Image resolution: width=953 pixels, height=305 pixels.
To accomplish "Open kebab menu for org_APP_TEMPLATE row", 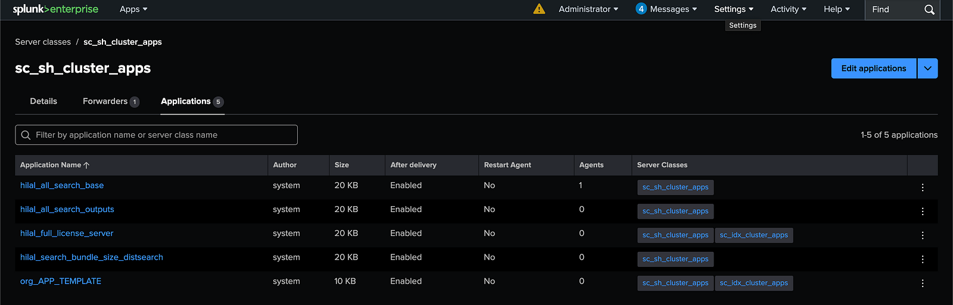I will [x=922, y=284].
